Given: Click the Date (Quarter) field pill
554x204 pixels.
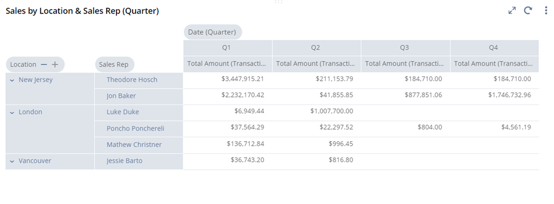Looking at the screenshot, I should [212, 32].
